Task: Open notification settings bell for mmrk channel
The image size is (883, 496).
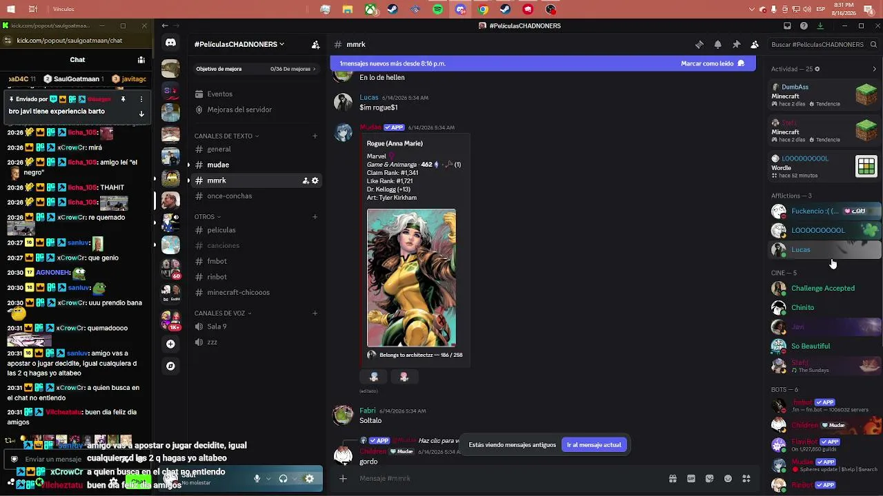Action: [x=717, y=45]
